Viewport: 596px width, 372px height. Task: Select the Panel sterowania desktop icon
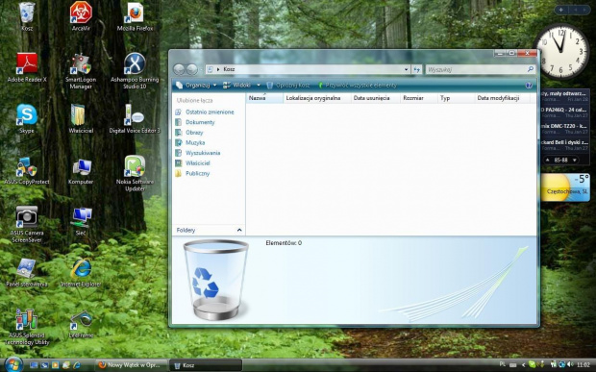pos(27,272)
